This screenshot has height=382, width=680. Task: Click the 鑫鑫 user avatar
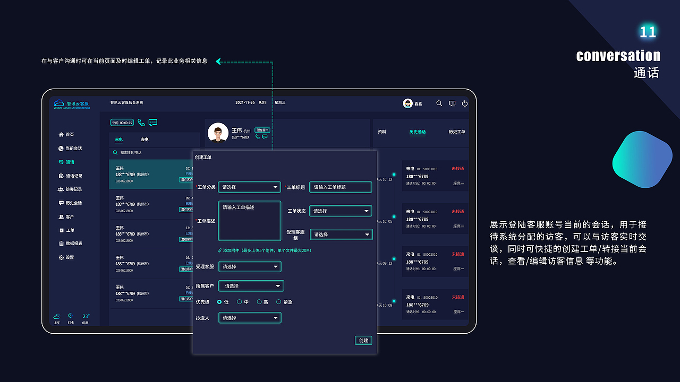[x=408, y=103]
